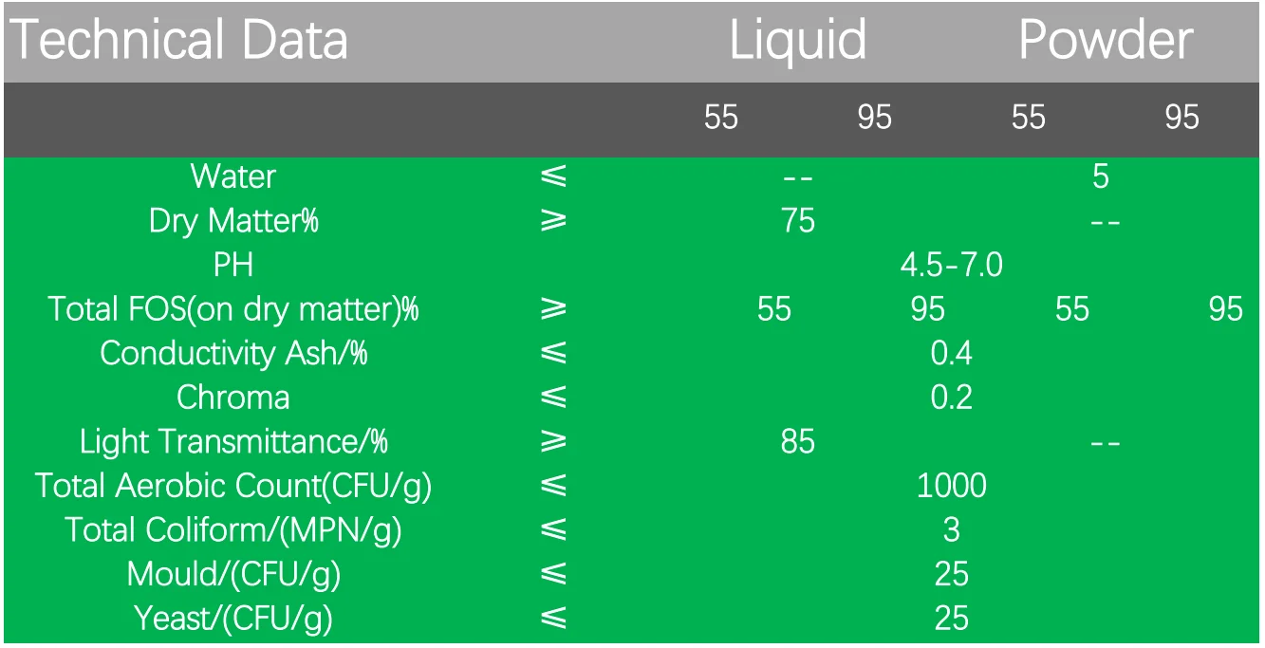
Task: Select the Powder column header
Action: click(1105, 41)
